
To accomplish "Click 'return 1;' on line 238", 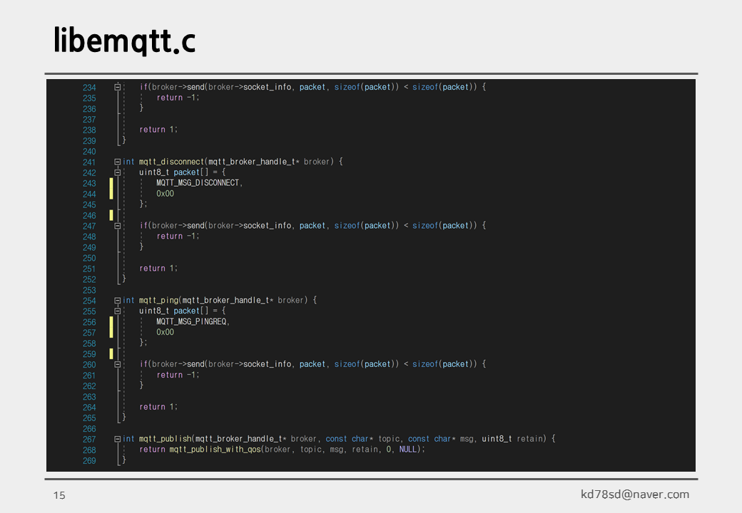I will point(158,130).
